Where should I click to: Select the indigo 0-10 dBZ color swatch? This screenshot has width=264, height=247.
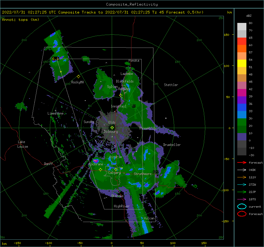pyautogui.click(x=242, y=137)
